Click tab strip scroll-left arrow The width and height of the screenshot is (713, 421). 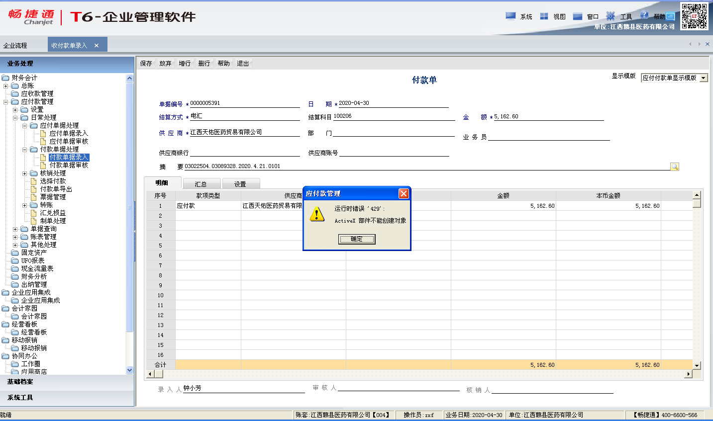click(x=690, y=44)
